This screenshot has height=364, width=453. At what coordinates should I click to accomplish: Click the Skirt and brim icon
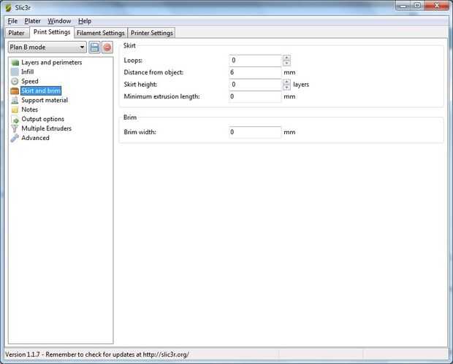click(15, 91)
